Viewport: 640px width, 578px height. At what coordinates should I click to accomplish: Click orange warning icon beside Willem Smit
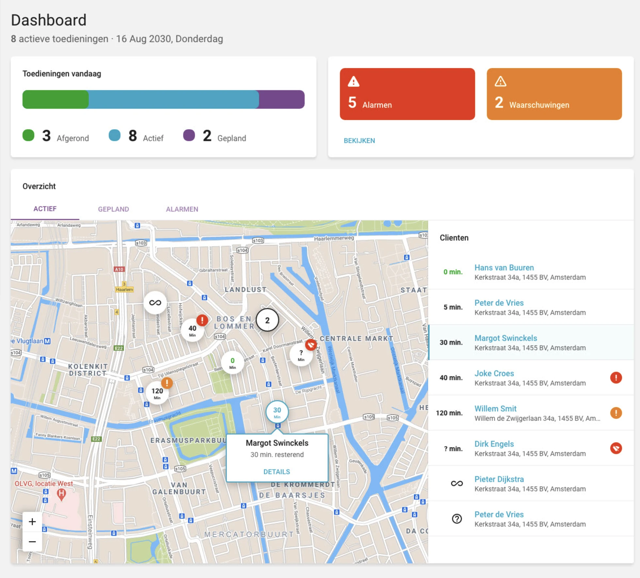click(616, 413)
